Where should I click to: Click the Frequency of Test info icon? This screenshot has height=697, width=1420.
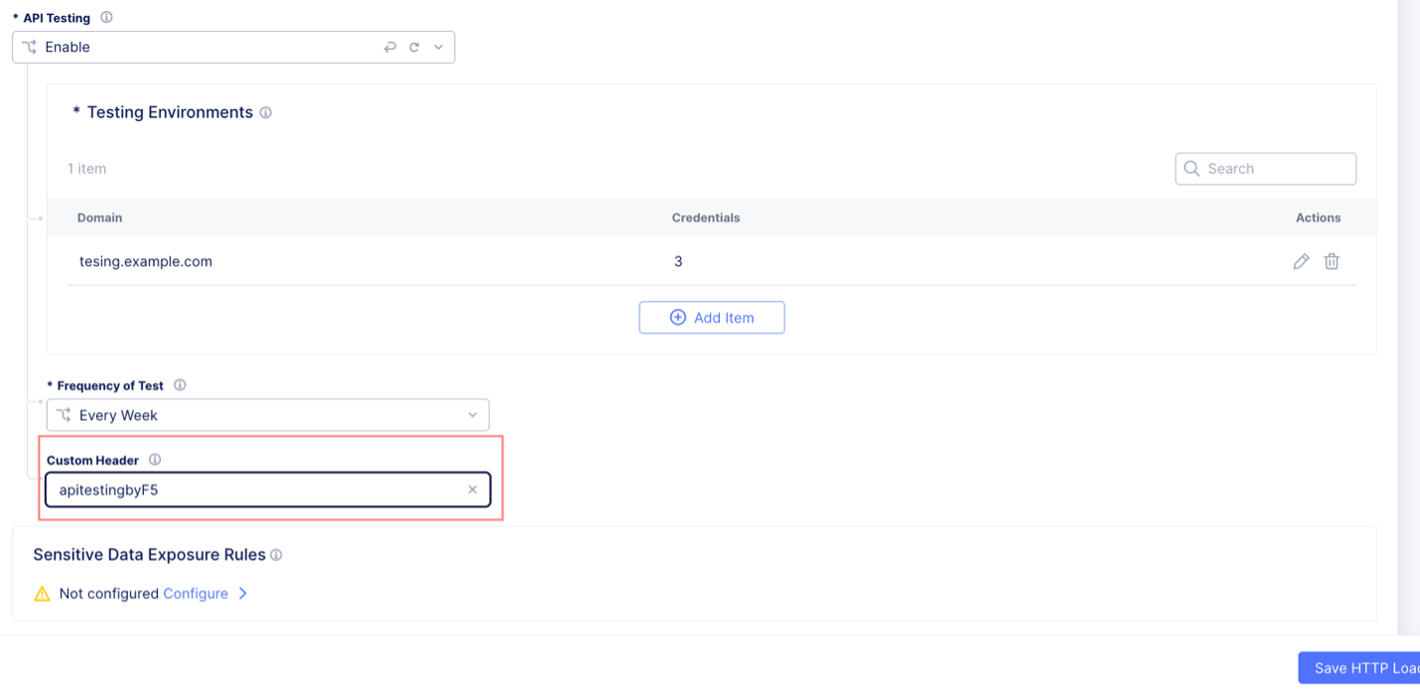click(180, 385)
